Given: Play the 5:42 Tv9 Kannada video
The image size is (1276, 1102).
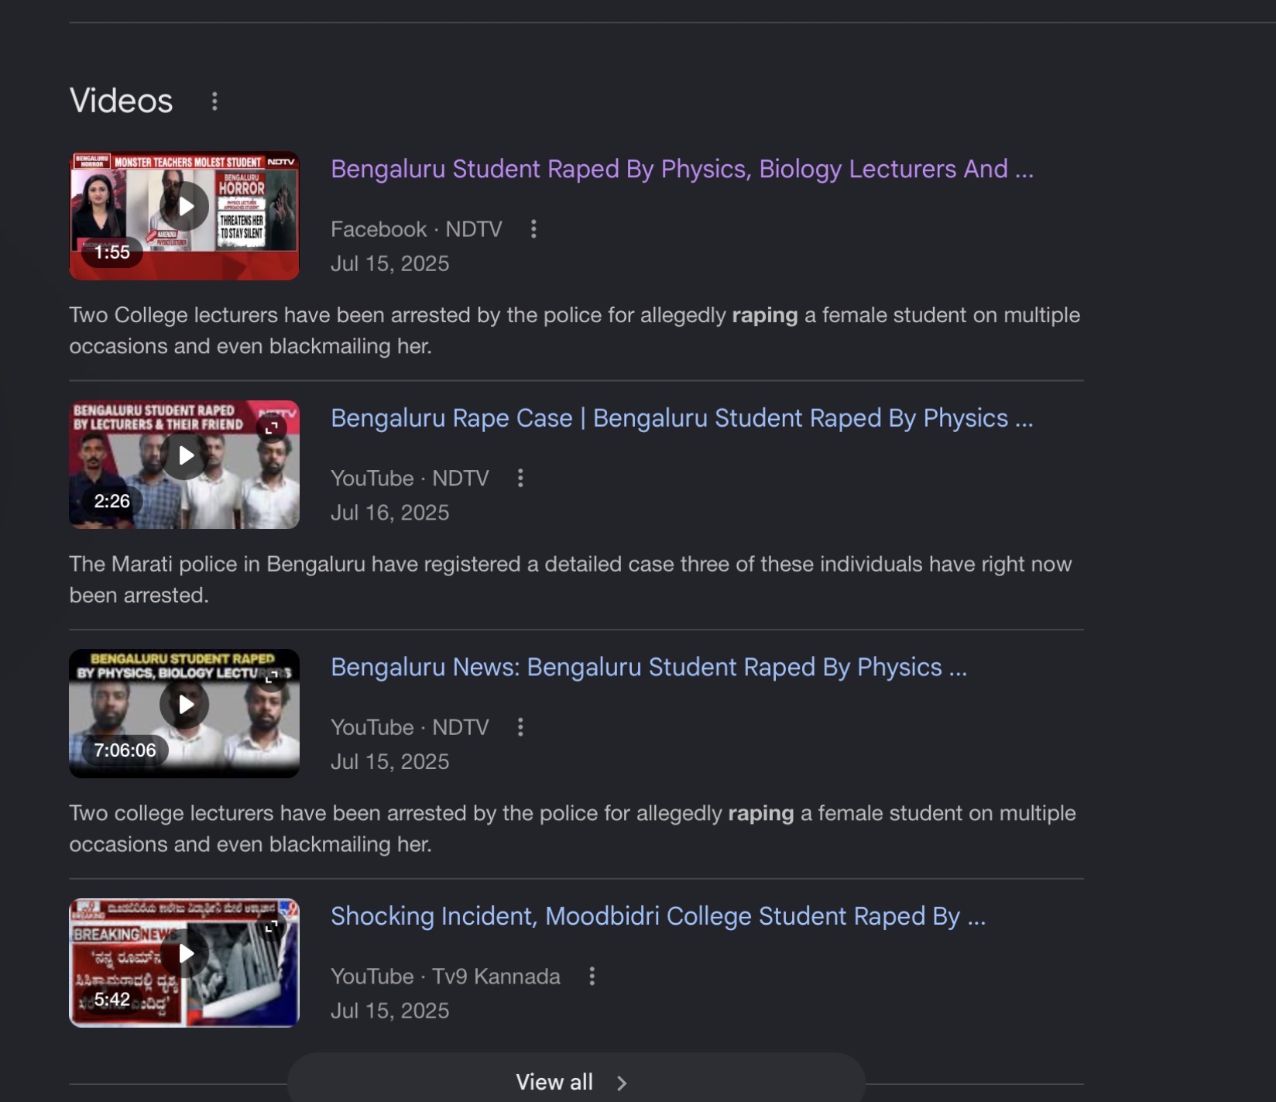Looking at the screenshot, I should click(184, 953).
